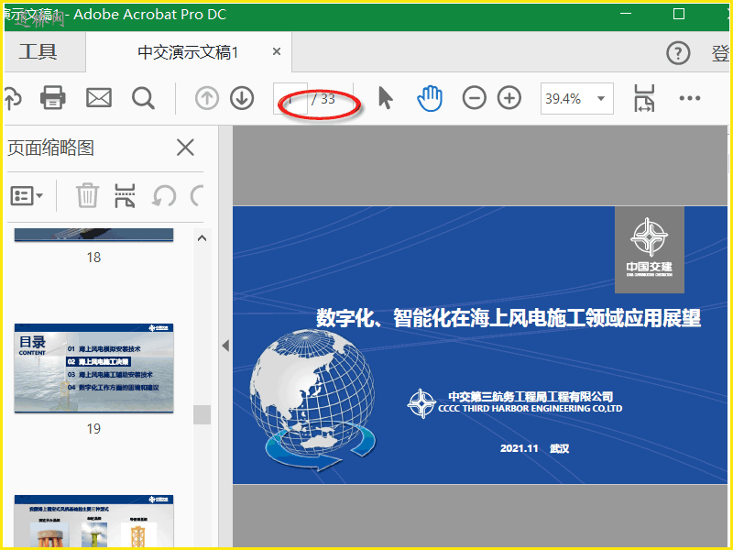
Task: Print the document with printer icon
Action: [x=53, y=98]
